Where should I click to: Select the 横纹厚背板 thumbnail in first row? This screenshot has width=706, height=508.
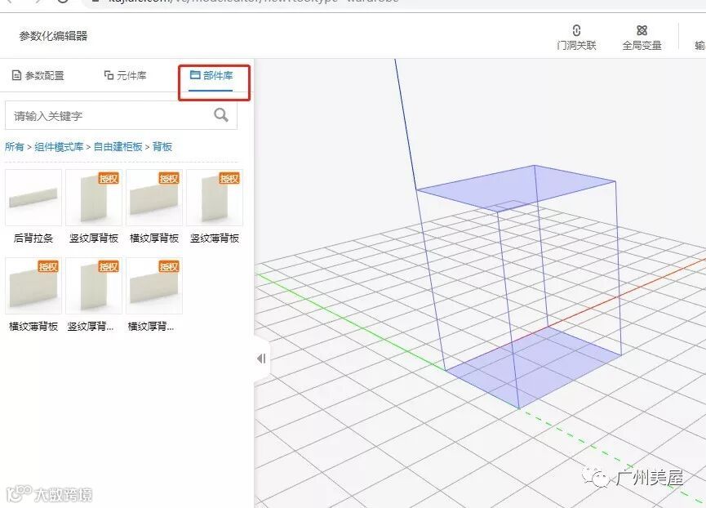(x=154, y=198)
